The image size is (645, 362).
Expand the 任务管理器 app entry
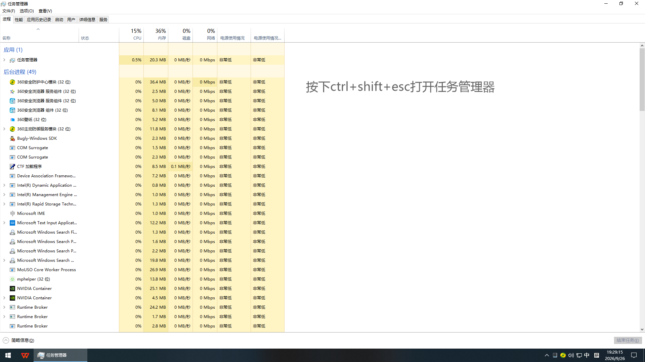4,60
